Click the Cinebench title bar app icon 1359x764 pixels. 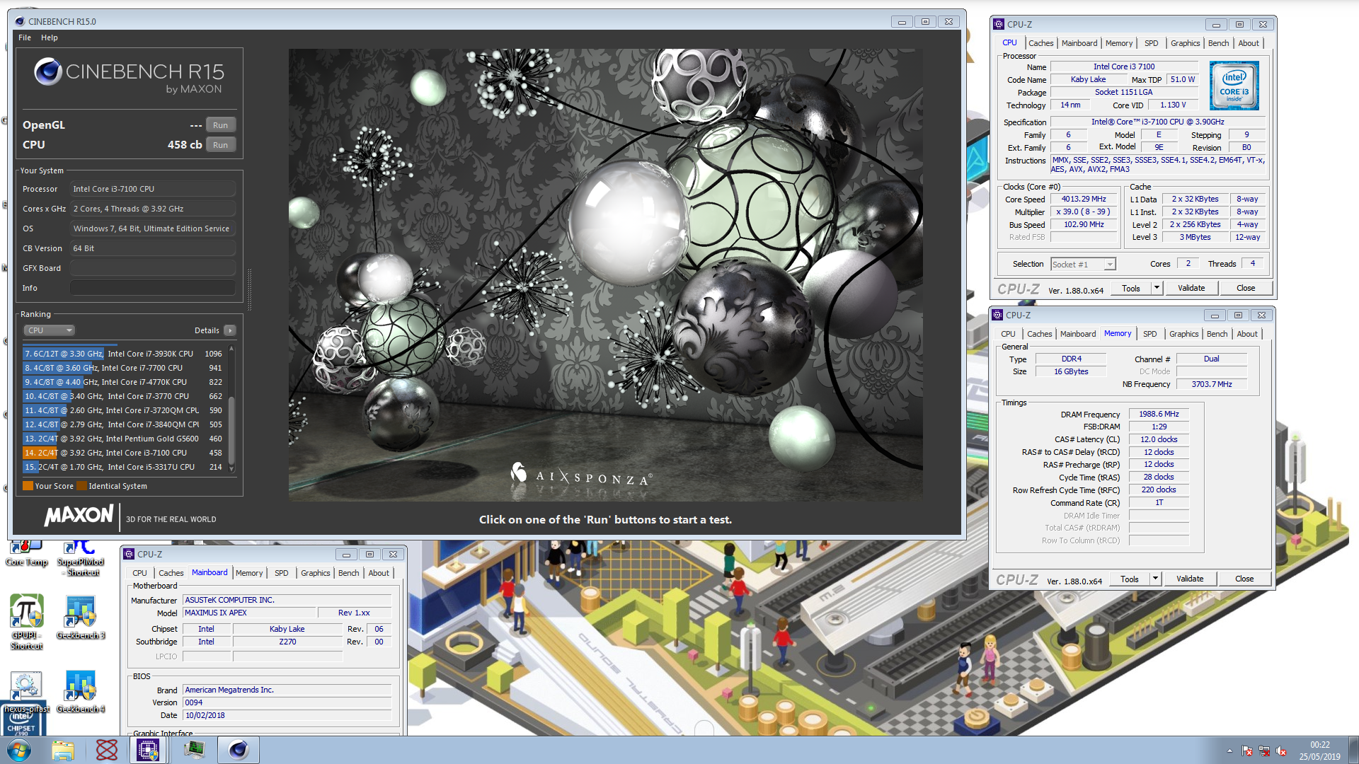tap(20, 21)
